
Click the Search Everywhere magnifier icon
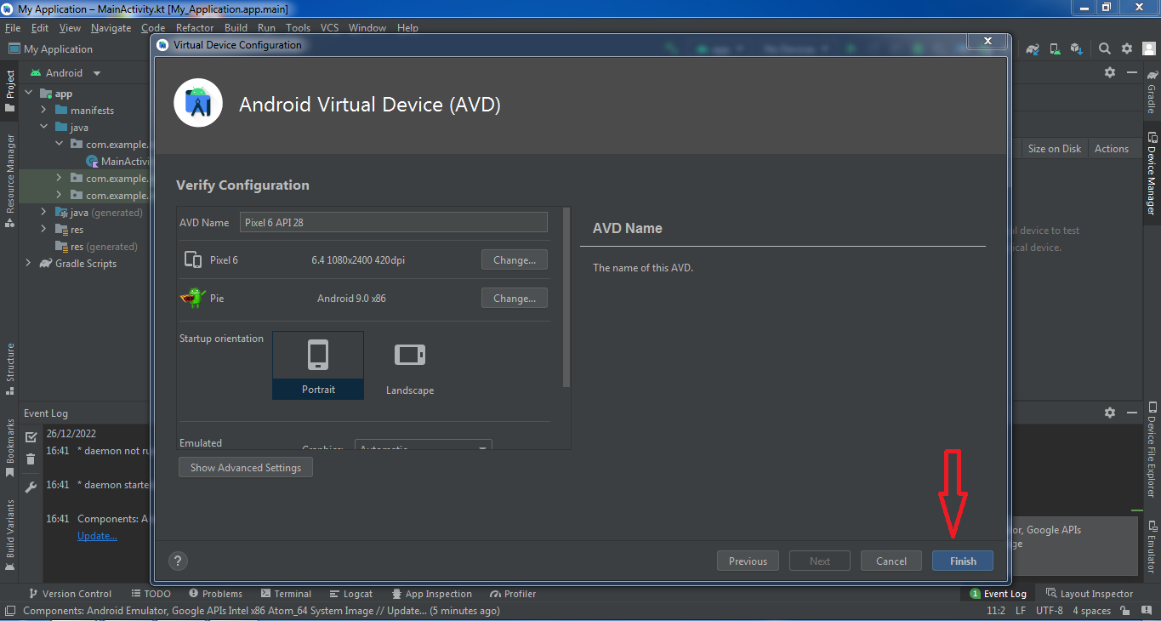click(x=1104, y=49)
